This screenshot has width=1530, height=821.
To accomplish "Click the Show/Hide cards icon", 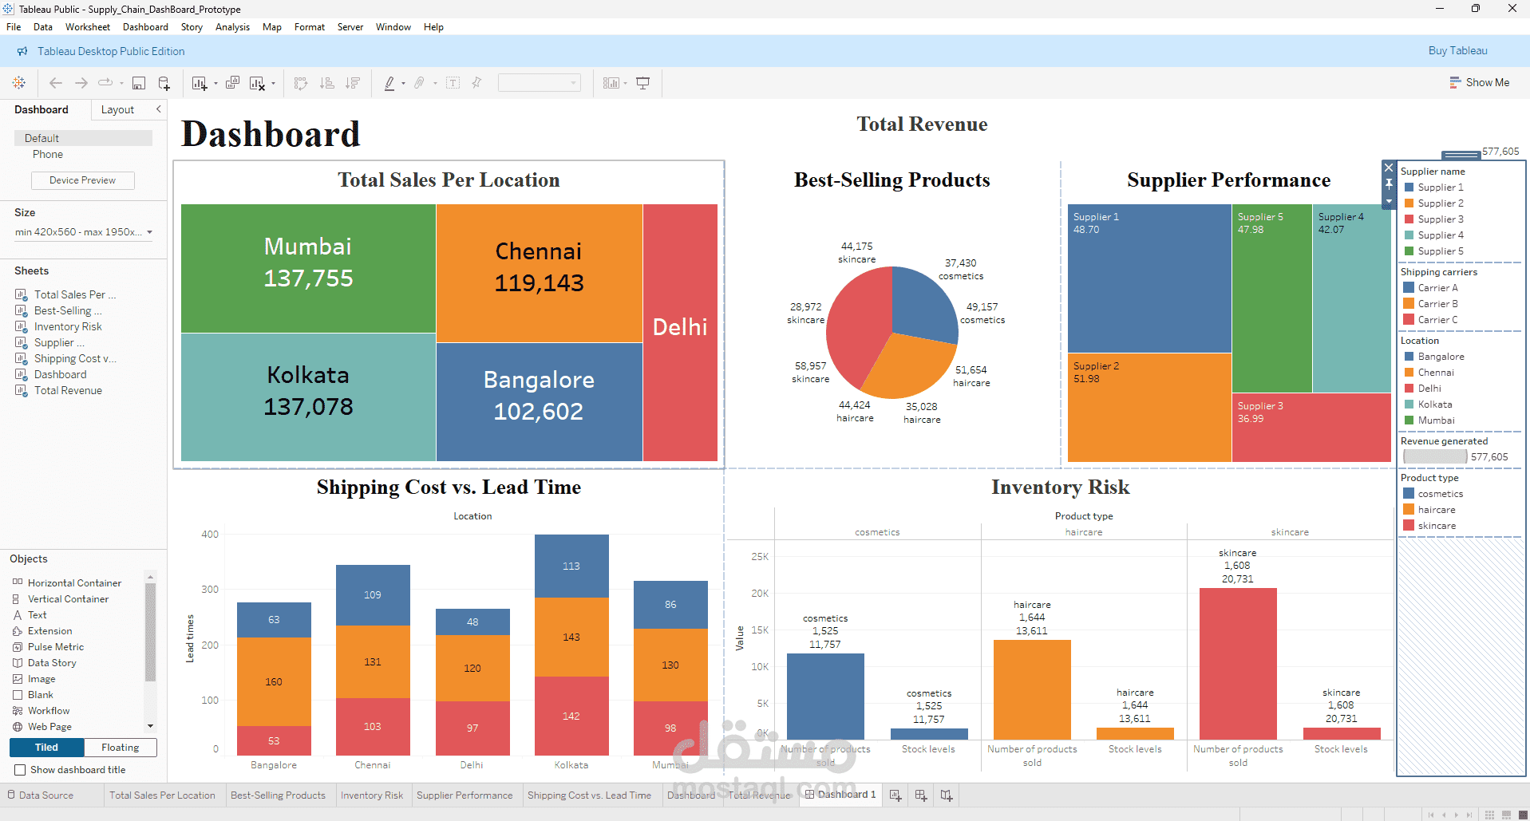I will [611, 83].
